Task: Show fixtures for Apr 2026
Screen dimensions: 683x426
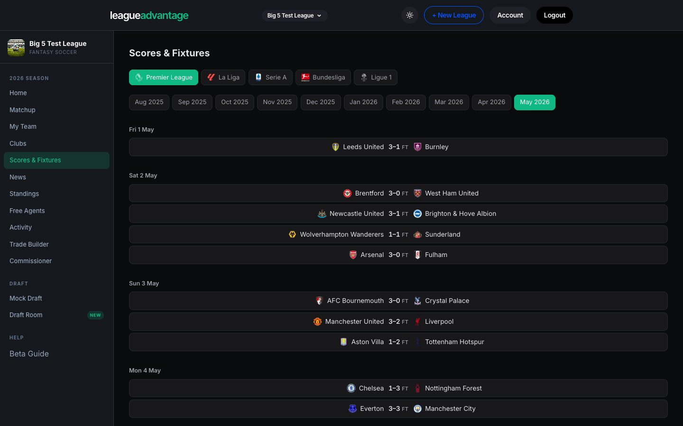Action: (491, 102)
